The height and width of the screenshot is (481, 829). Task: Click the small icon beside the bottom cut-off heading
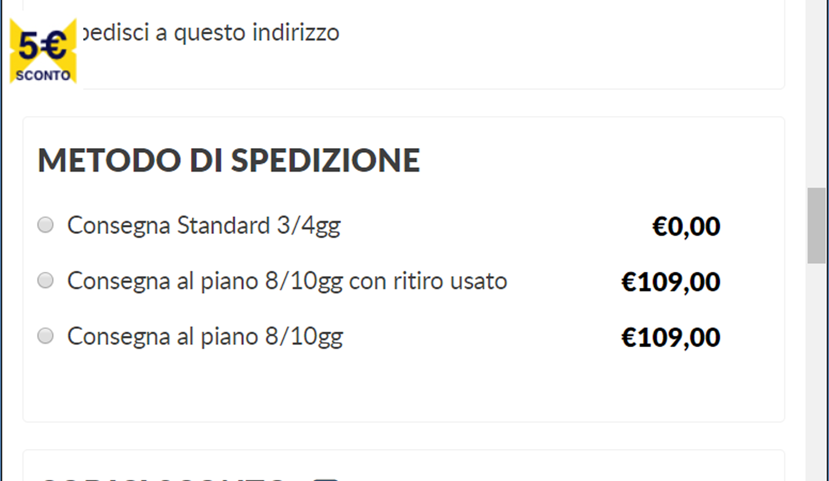click(x=326, y=479)
